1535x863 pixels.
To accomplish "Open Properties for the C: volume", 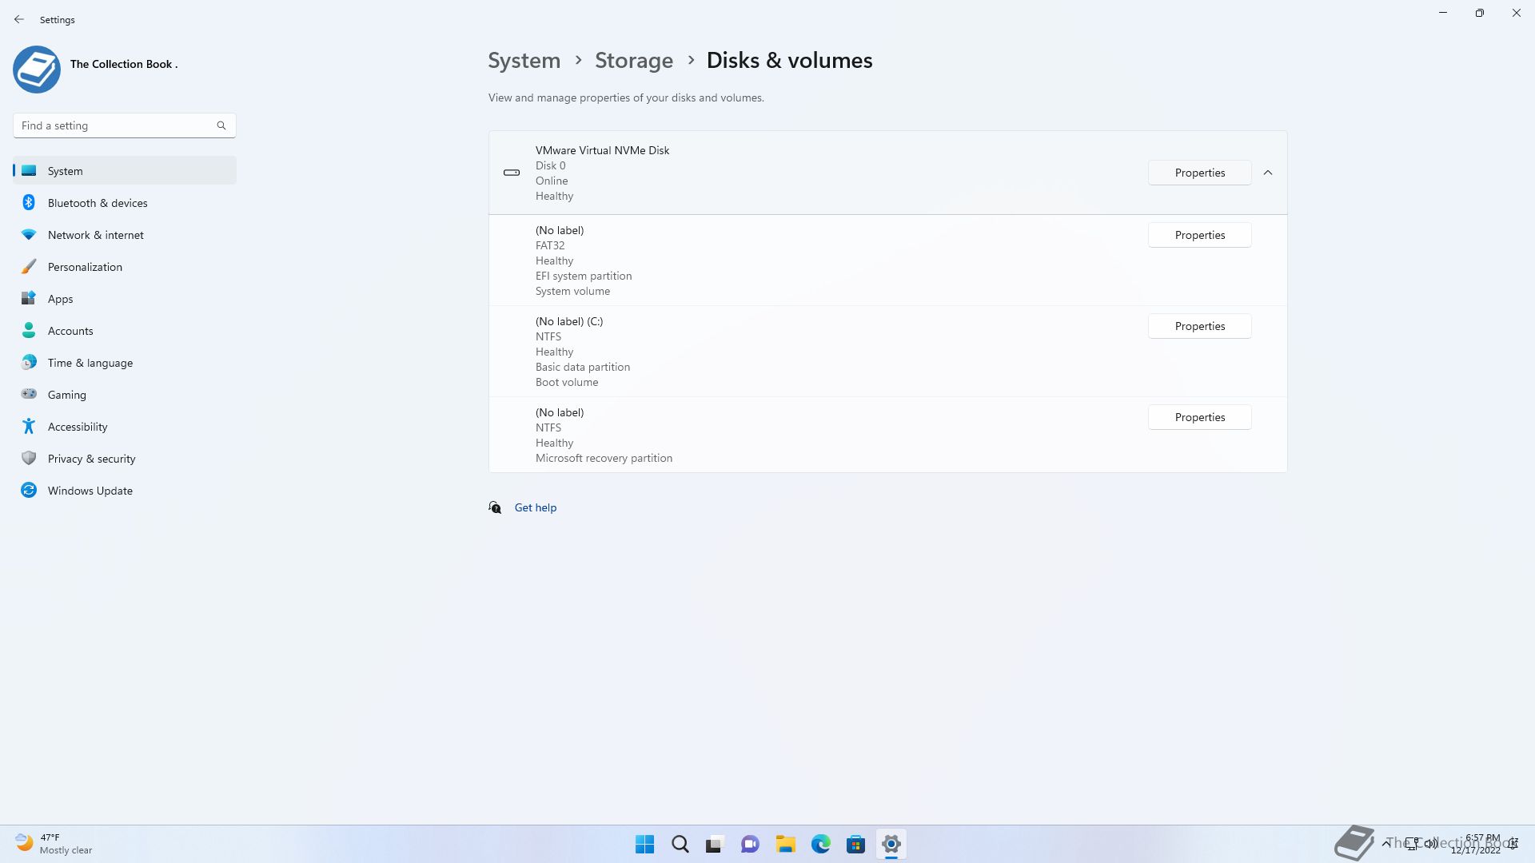I will 1200,326.
